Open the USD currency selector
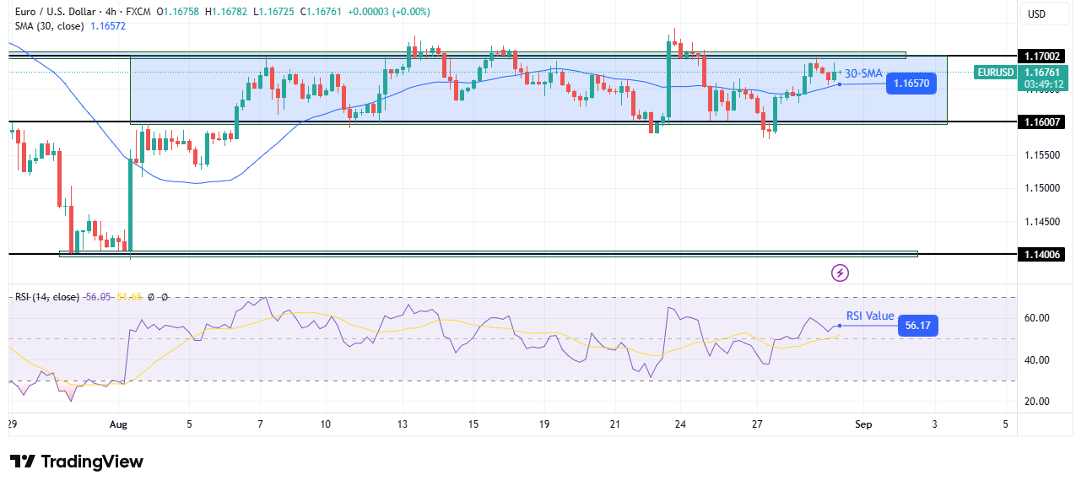The width and height of the screenshot is (1076, 486). tap(1044, 14)
